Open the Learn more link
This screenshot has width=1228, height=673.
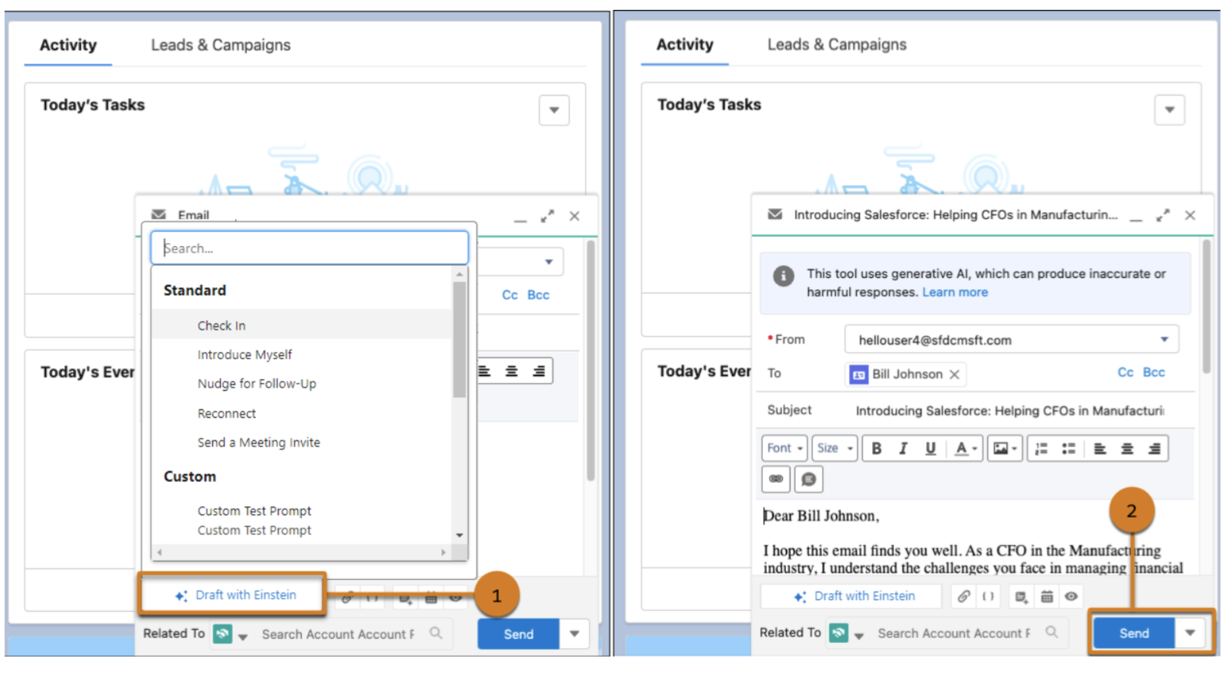pyautogui.click(x=955, y=292)
